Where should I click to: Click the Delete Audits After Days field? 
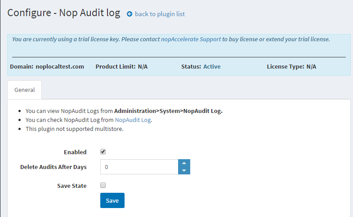139,167
